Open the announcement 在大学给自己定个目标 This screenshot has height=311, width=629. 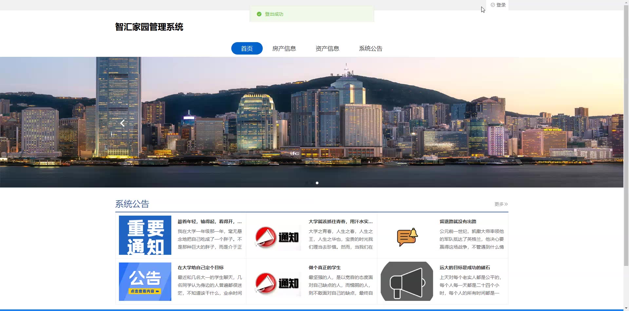200,268
